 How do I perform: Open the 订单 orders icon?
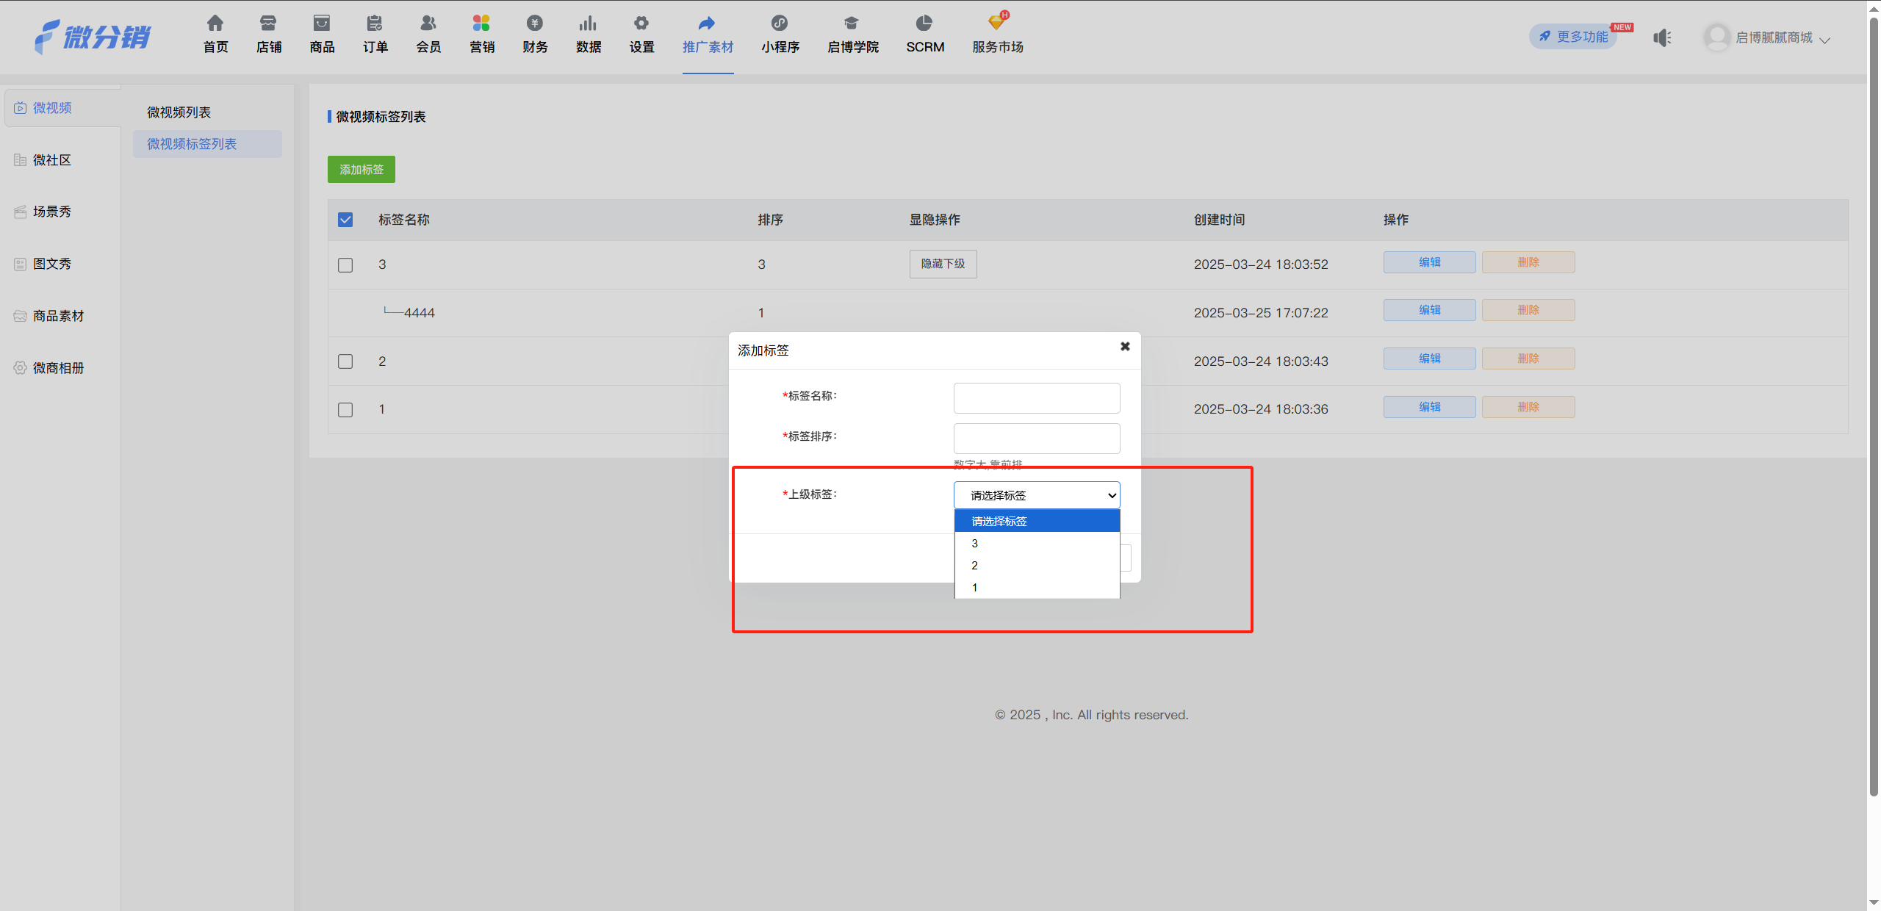click(x=375, y=23)
